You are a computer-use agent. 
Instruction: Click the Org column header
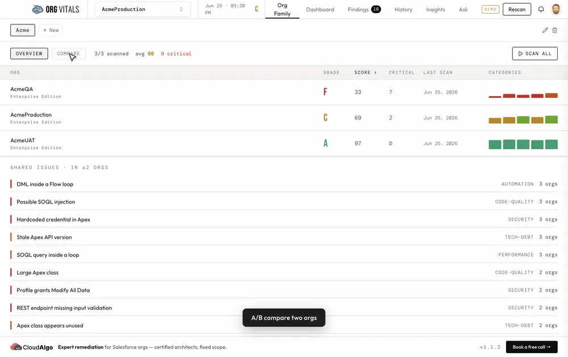point(15,73)
